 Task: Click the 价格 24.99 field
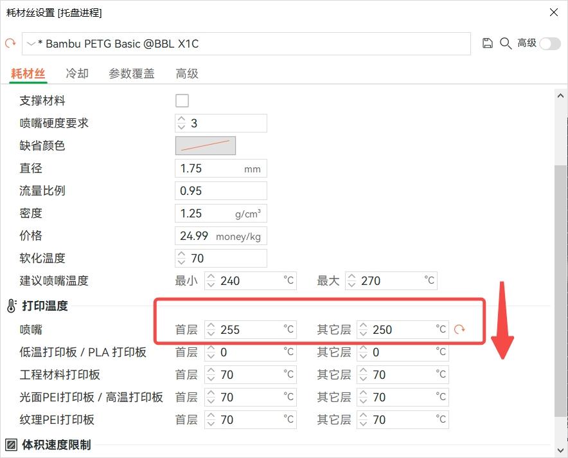[x=221, y=235]
